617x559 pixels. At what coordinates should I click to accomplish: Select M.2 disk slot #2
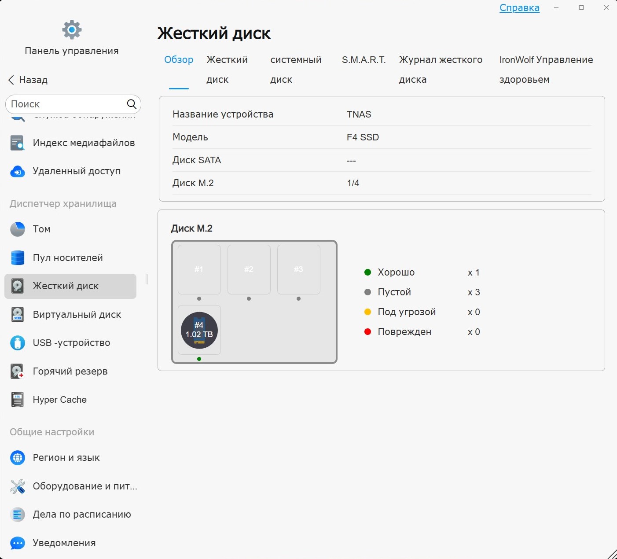point(249,269)
